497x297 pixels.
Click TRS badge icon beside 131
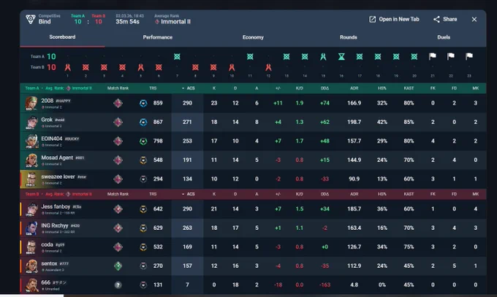click(x=143, y=285)
